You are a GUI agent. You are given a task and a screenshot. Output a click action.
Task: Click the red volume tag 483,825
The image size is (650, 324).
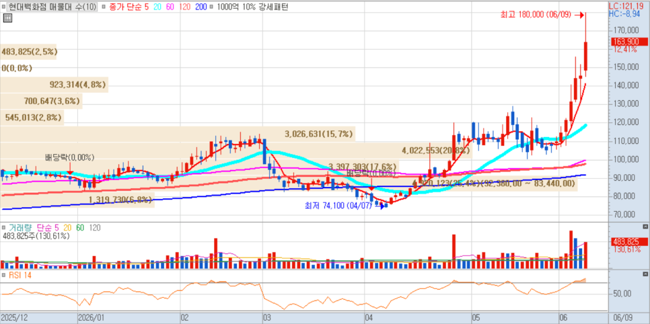coord(629,242)
